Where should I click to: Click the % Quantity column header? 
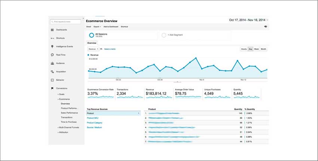tap(250, 109)
